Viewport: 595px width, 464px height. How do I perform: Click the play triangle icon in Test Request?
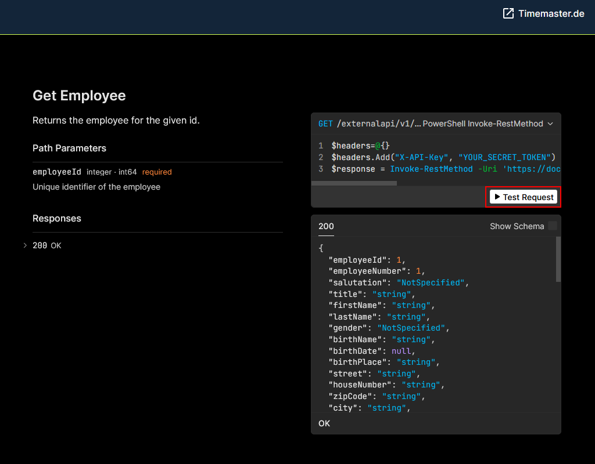click(497, 197)
